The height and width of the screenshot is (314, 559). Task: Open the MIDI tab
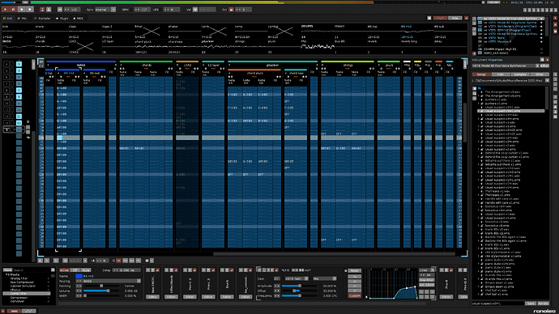(x=78, y=18)
